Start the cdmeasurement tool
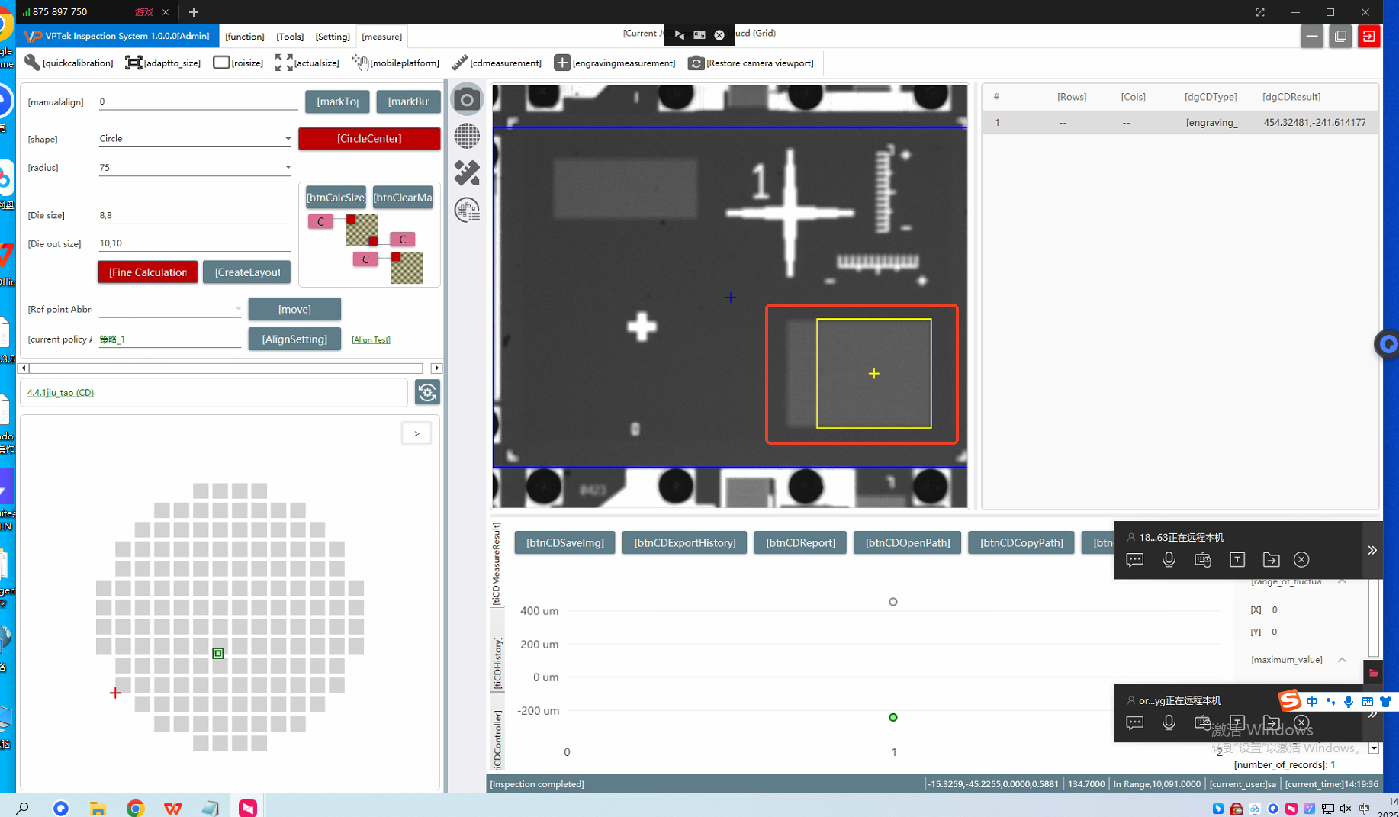1399x817 pixels. pyautogui.click(x=497, y=63)
